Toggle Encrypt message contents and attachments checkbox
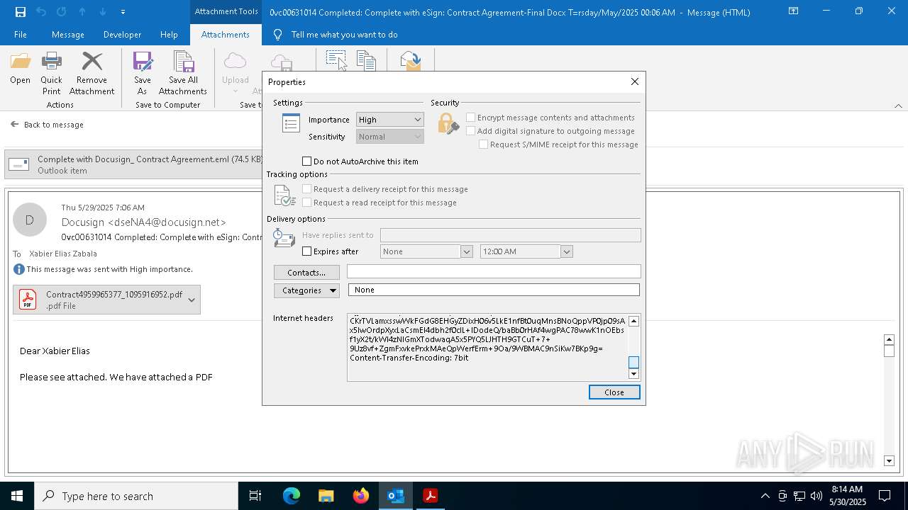This screenshot has width=908, height=510. [470, 118]
